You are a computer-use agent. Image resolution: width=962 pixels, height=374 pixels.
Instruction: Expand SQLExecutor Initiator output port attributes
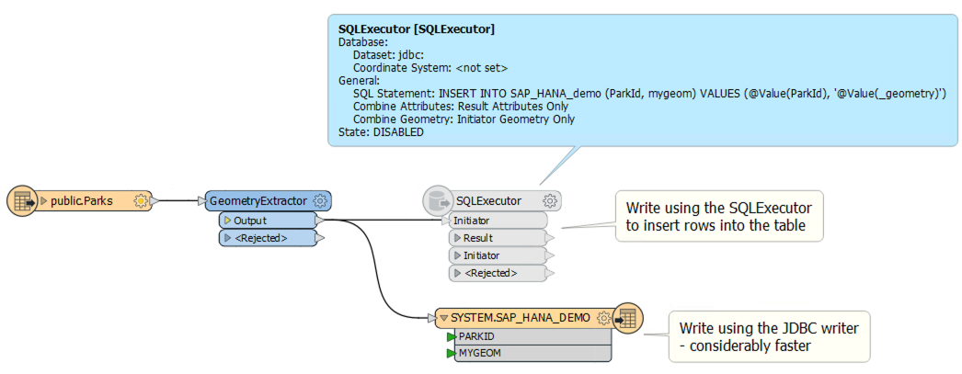coord(457,255)
